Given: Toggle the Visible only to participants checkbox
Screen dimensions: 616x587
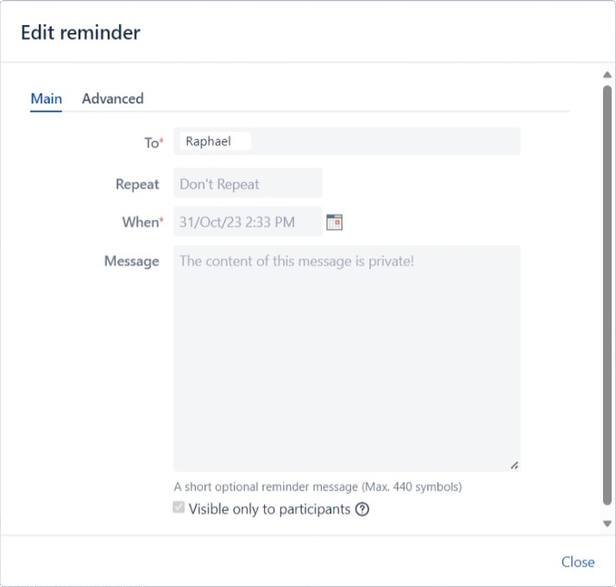Looking at the screenshot, I should (x=179, y=509).
